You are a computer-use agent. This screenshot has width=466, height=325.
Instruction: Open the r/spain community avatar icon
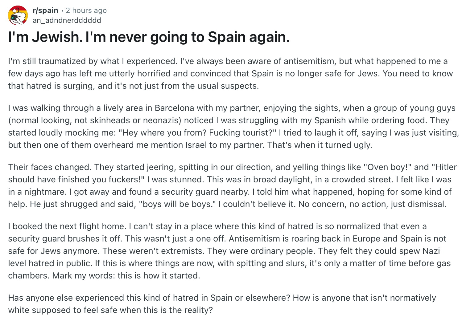click(x=18, y=15)
